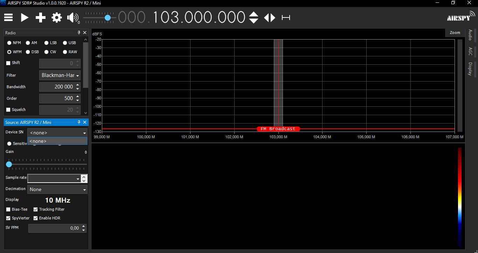Click the 10 MHz display value
478x253 pixels.
[58, 201]
